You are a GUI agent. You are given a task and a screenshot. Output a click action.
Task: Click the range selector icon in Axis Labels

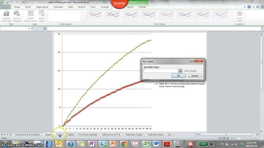coord(180,71)
